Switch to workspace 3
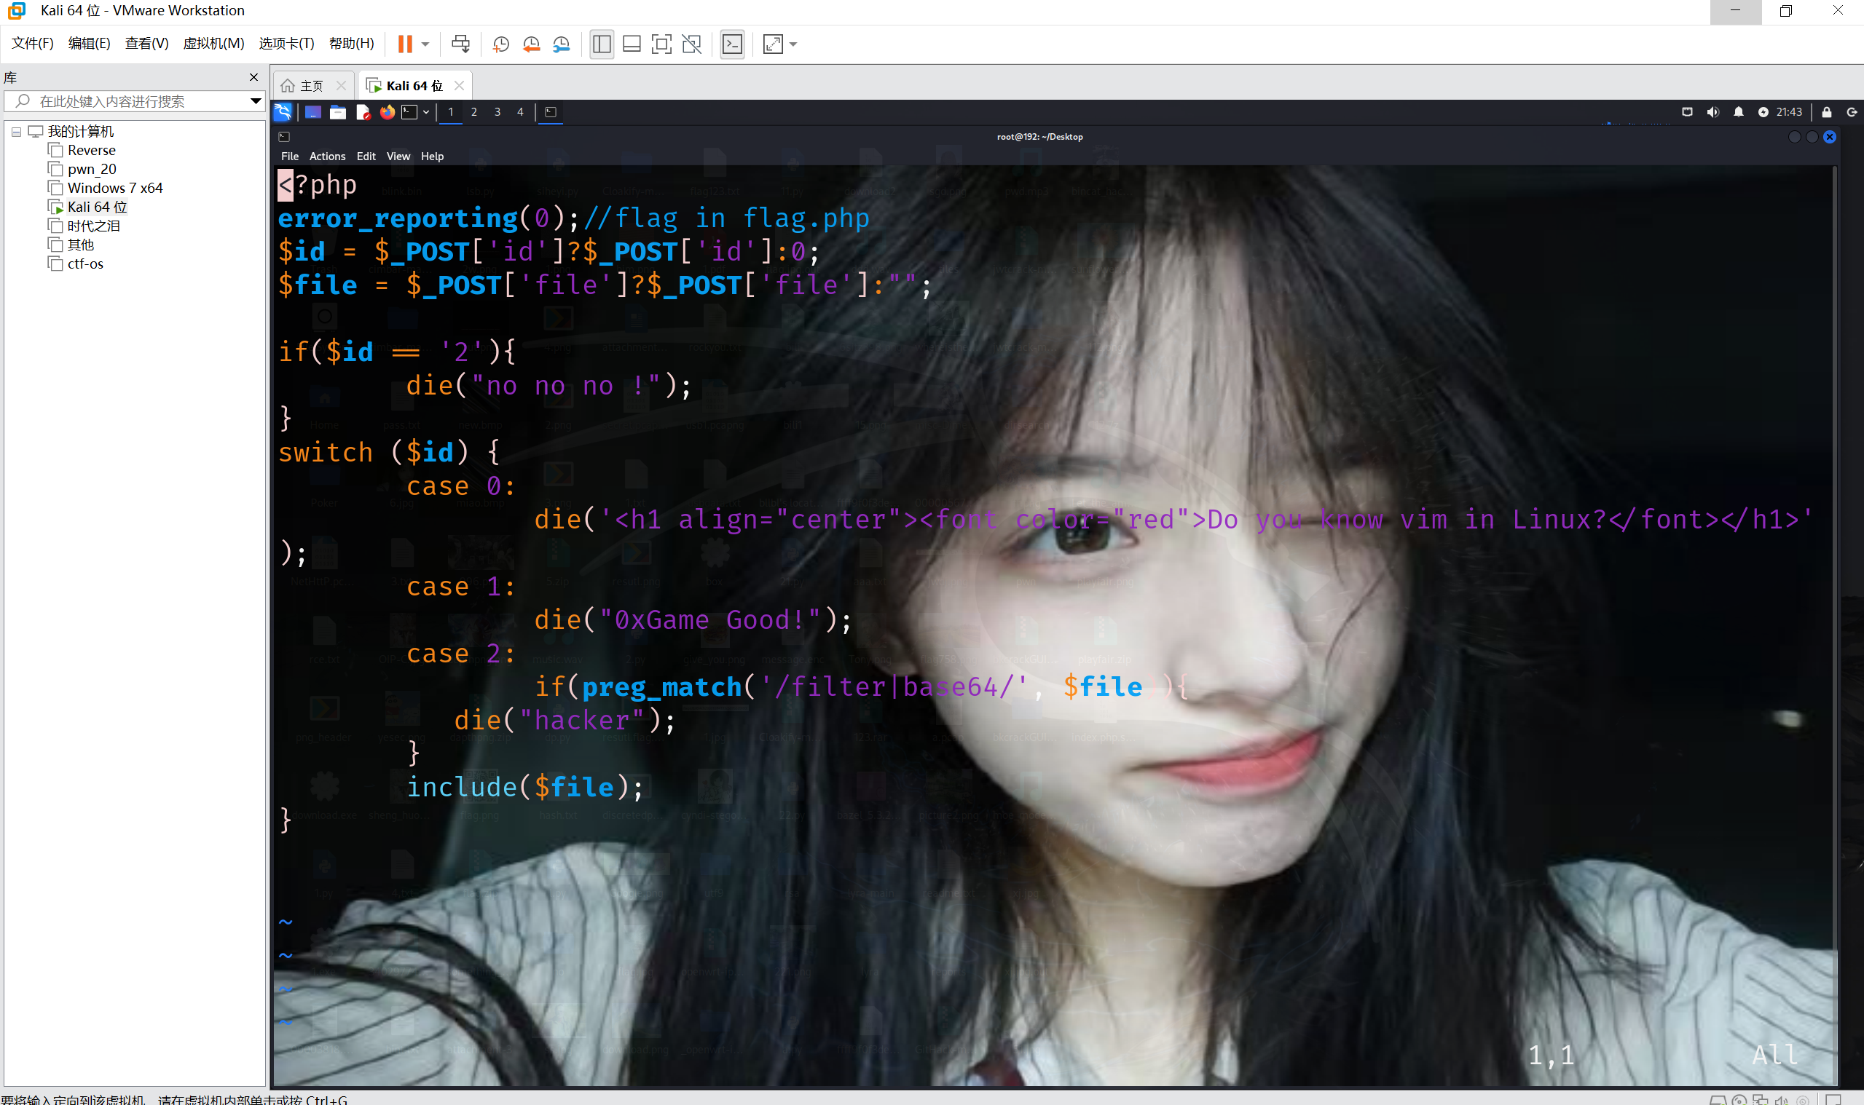Screen dimensions: 1864x1105 (x=497, y=111)
